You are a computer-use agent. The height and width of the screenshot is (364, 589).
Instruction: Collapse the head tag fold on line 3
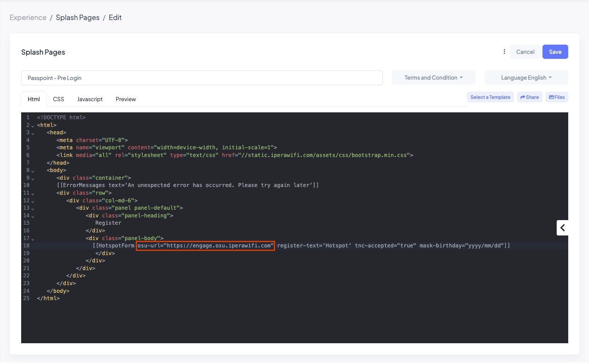pos(33,133)
